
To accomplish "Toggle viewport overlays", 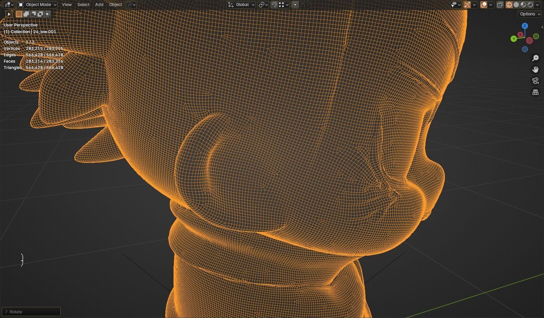I will 484,5.
